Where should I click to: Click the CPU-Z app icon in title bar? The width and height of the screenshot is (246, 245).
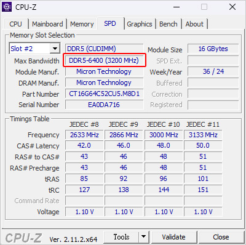click(7, 7)
